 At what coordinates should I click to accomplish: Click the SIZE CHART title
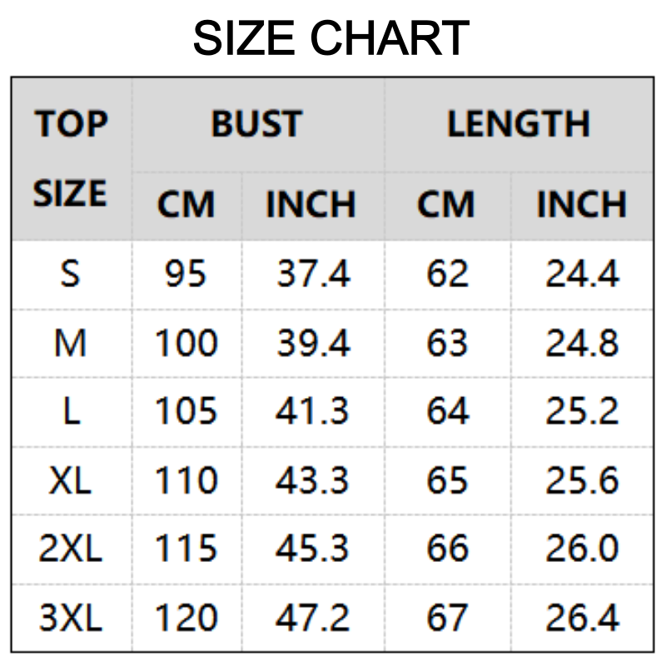pyautogui.click(x=331, y=38)
